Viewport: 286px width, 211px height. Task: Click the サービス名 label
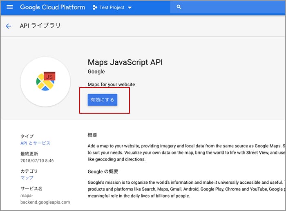tap(31, 189)
